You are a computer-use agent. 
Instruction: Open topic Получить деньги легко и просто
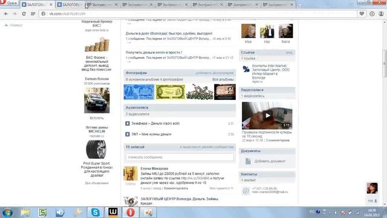(x=154, y=53)
